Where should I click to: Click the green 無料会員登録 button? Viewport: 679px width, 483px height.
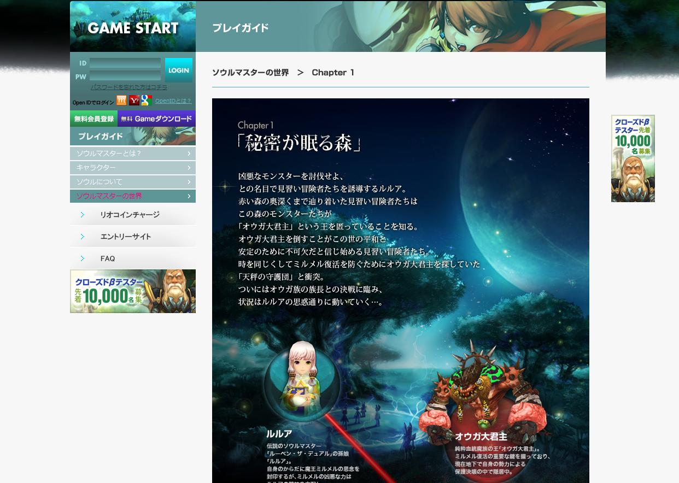pyautogui.click(x=94, y=119)
